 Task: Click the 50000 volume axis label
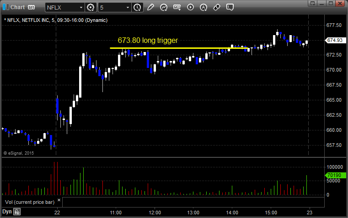[333, 181]
